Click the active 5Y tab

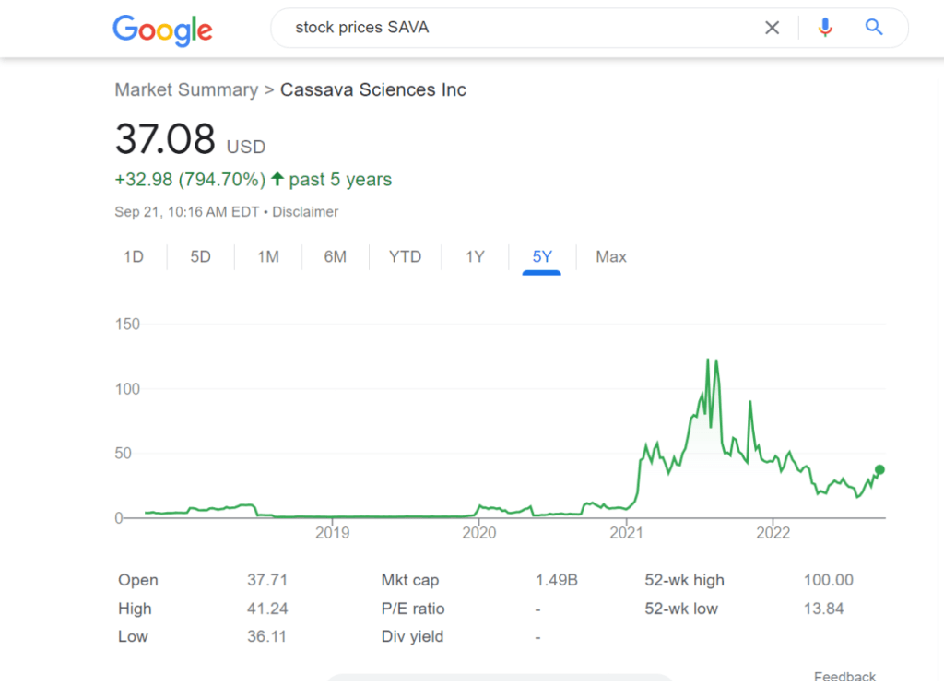(542, 256)
